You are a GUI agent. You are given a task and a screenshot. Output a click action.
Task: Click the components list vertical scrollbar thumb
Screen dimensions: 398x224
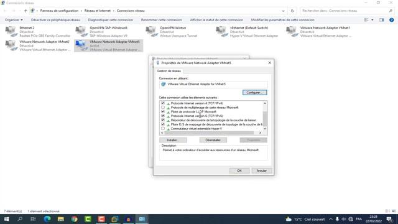pyautogui.click(x=265, y=119)
